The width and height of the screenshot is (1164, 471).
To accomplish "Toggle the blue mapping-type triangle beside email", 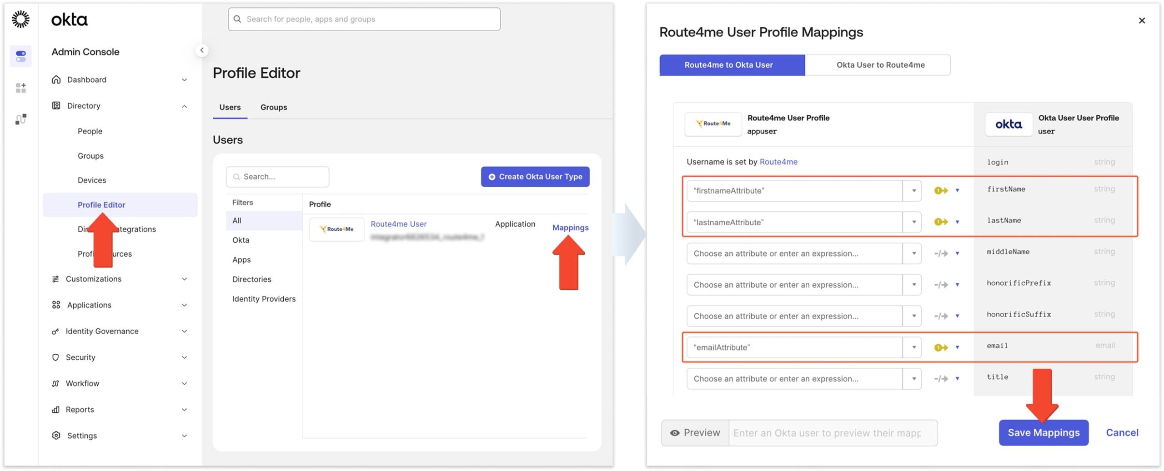I will [x=958, y=347].
